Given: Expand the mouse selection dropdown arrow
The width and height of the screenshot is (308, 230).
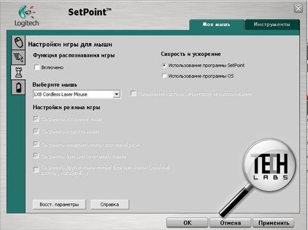Looking at the screenshot, I should click(116, 94).
